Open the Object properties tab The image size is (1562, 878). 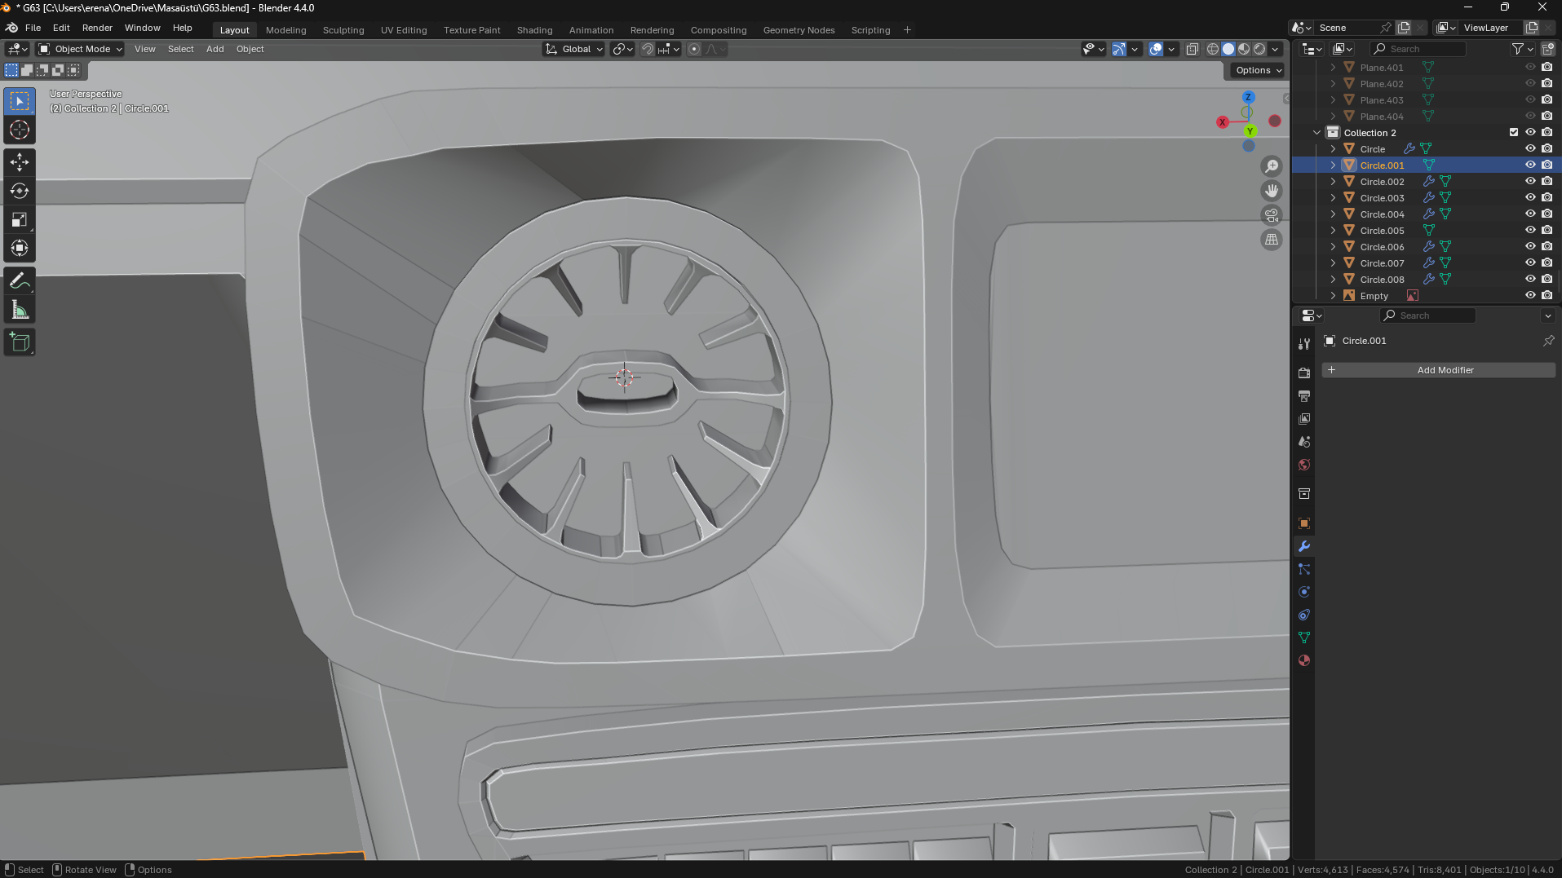[x=1304, y=523]
